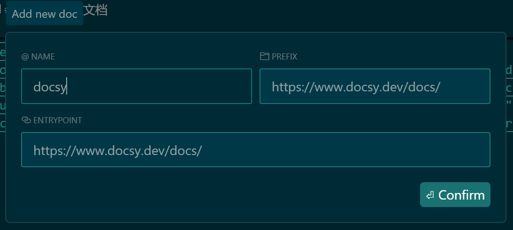
Task: Click the PREFIX URL input field
Action: click(375, 86)
